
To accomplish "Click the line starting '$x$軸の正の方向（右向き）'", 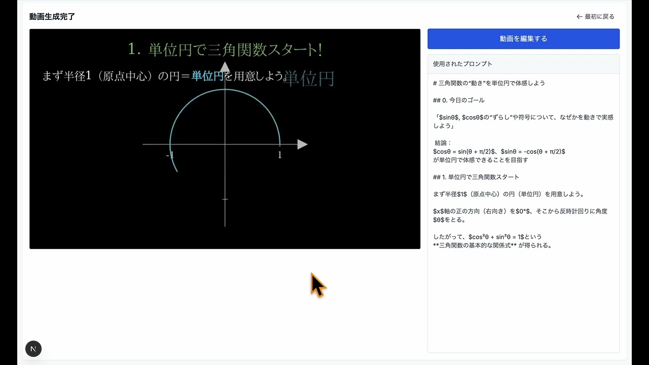I will coord(520,215).
